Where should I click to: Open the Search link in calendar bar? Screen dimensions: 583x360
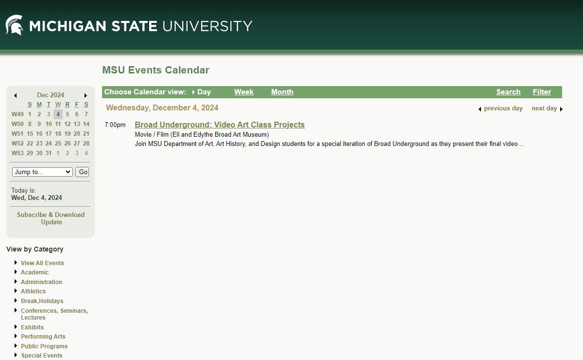tap(508, 92)
